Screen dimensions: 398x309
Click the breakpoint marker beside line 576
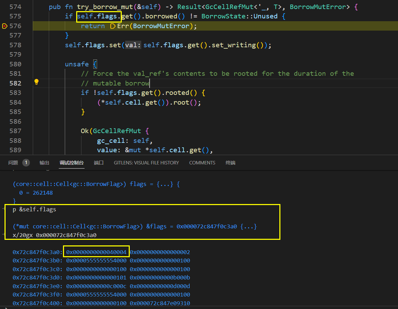click(x=4, y=26)
